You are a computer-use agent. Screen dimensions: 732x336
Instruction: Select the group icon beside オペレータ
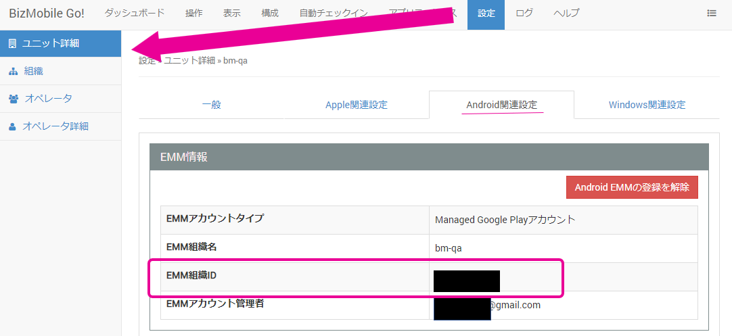14,99
